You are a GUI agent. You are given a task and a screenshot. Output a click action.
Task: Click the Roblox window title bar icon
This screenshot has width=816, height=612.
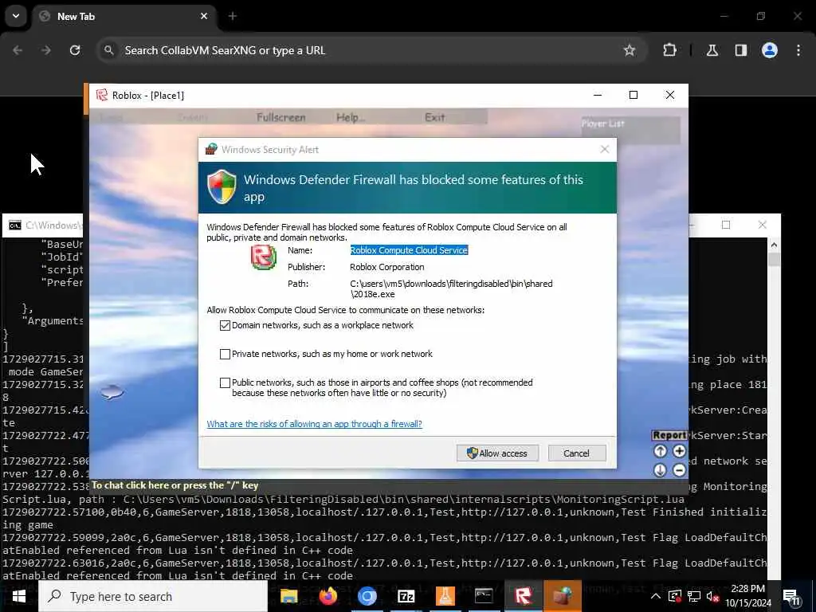tap(101, 96)
